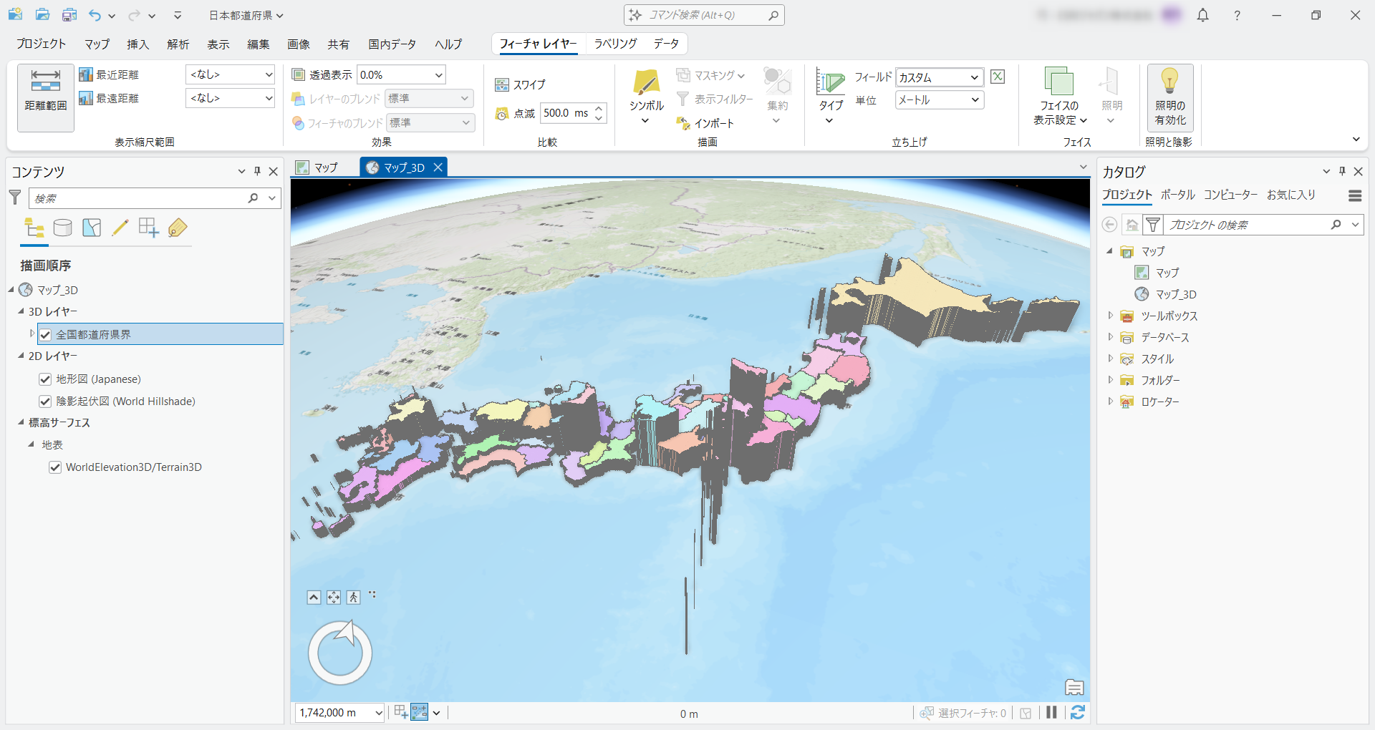The height and width of the screenshot is (730, 1375).
Task: Expand the ツールボックス node in the catalog
Action: pos(1111,316)
